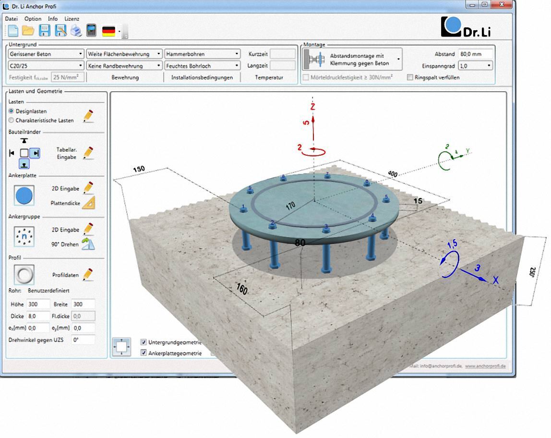Open the Einspanngrad 1,0 dropdown

tap(476, 66)
